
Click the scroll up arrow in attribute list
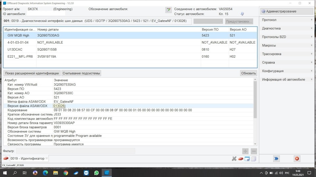[x=255, y=79]
